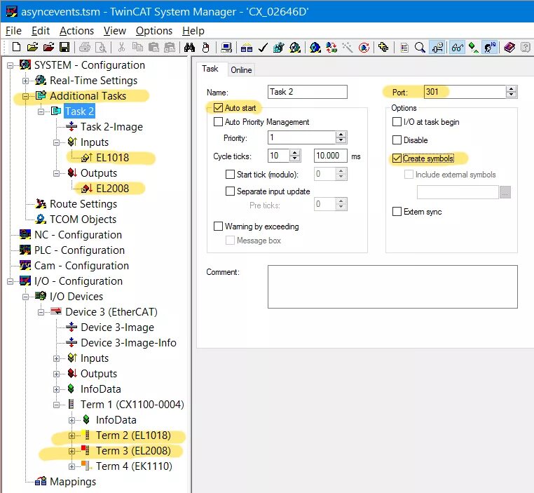Click the Generate Mappings toolbar icon
The height and width of the screenshot is (493, 534).
tap(246, 48)
